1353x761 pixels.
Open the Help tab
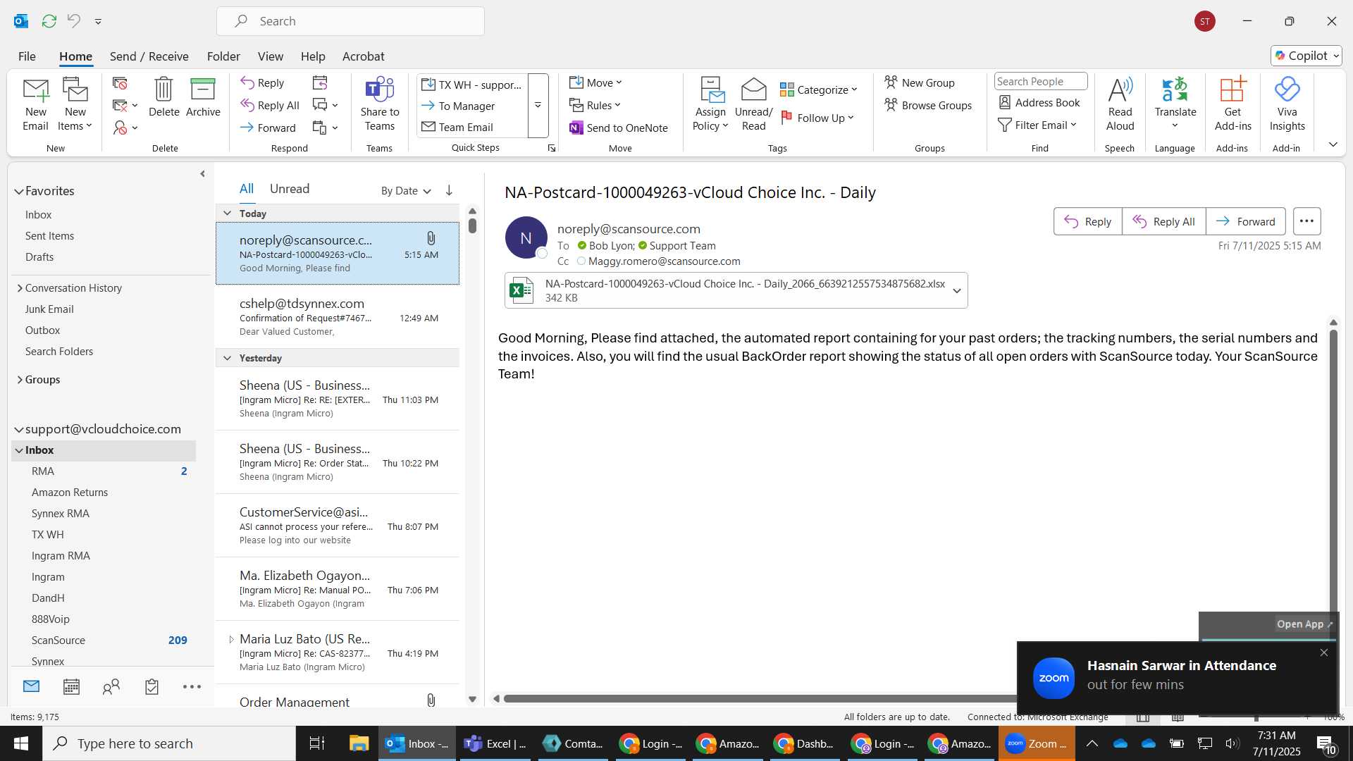coord(313,56)
